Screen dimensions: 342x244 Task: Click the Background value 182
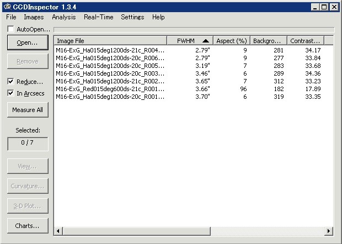pyautogui.click(x=279, y=89)
